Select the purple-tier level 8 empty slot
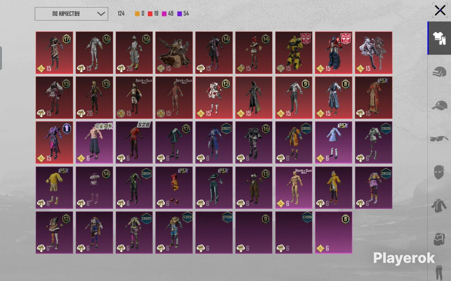 pos(334,232)
